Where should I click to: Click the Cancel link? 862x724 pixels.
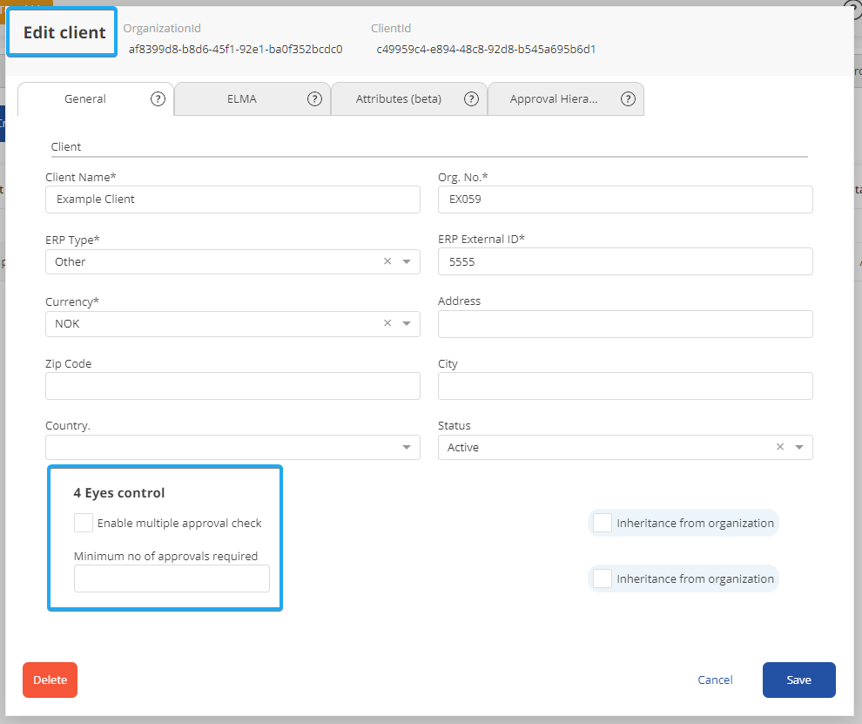point(715,680)
